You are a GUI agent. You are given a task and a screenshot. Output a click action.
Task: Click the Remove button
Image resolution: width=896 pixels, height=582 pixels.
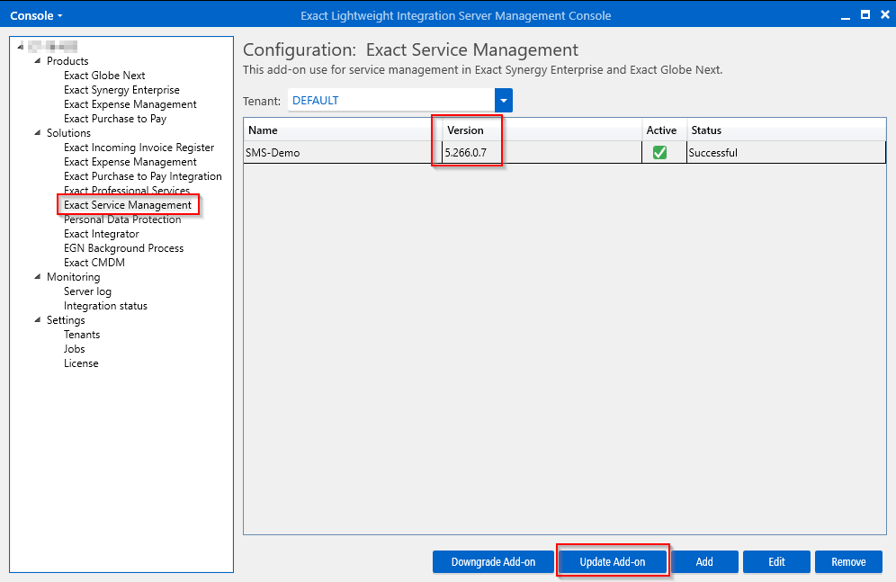click(x=848, y=561)
